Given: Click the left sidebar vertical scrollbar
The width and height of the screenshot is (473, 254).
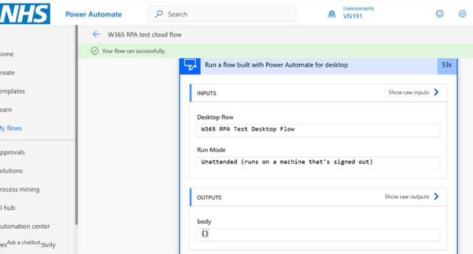Looking at the screenshot, I should pyautogui.click(x=77, y=182).
